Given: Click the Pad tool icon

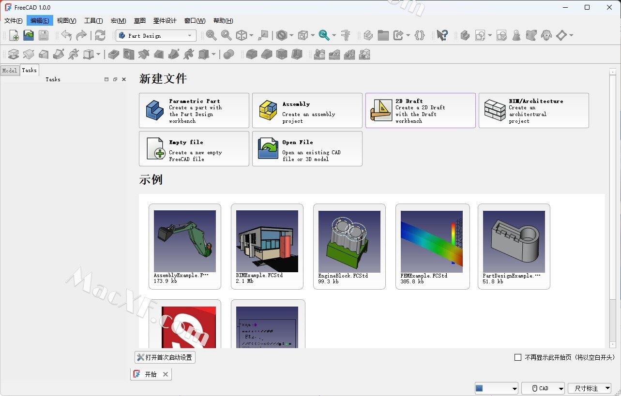Looking at the screenshot, I should (14, 55).
